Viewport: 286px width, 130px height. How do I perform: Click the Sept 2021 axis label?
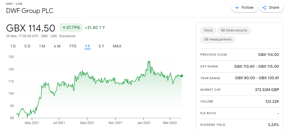pyautogui.click(x=87, y=123)
